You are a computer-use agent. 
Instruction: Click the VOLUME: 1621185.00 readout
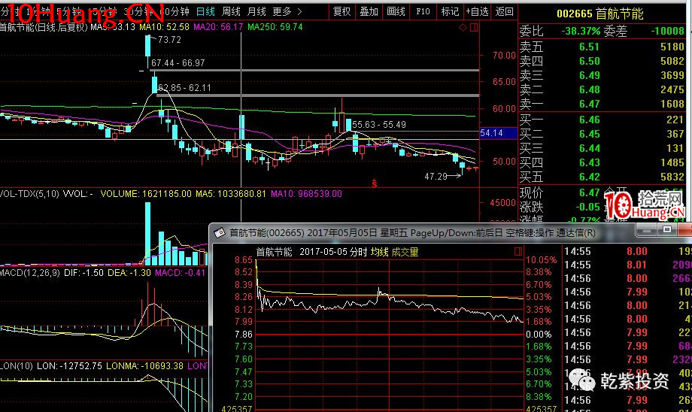tap(146, 194)
